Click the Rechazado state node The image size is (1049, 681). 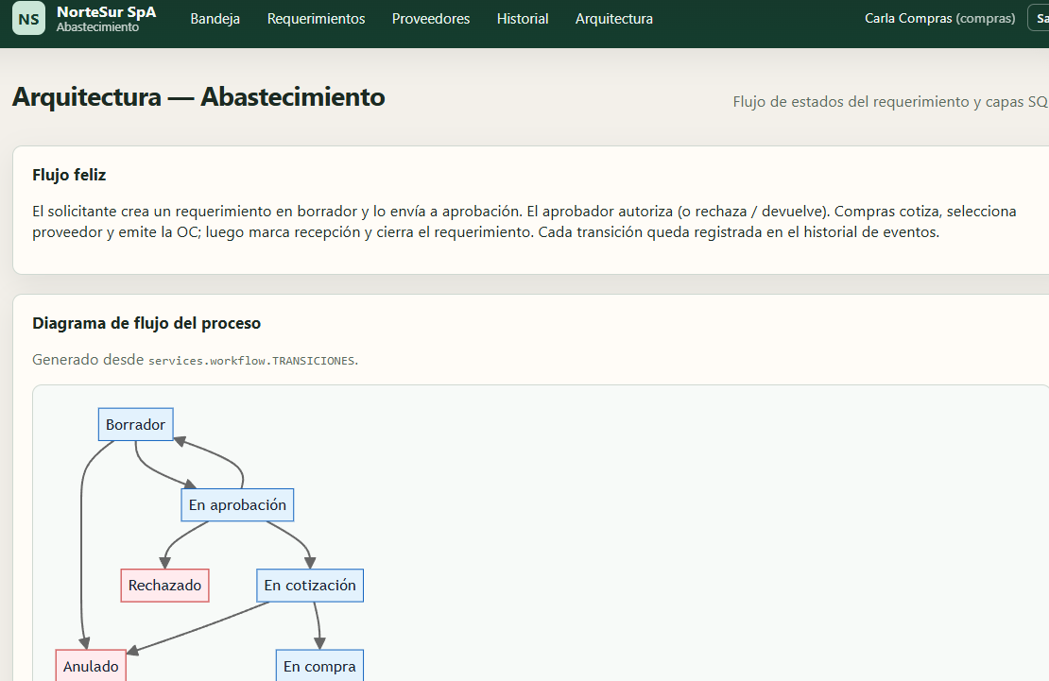pos(165,586)
